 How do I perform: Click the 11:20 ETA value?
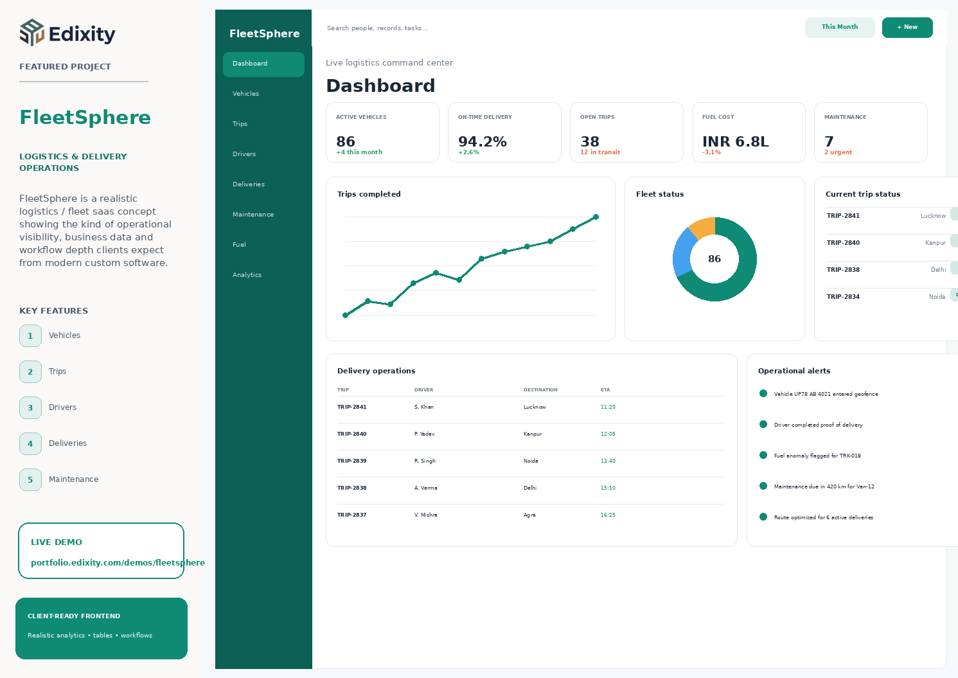click(x=608, y=407)
